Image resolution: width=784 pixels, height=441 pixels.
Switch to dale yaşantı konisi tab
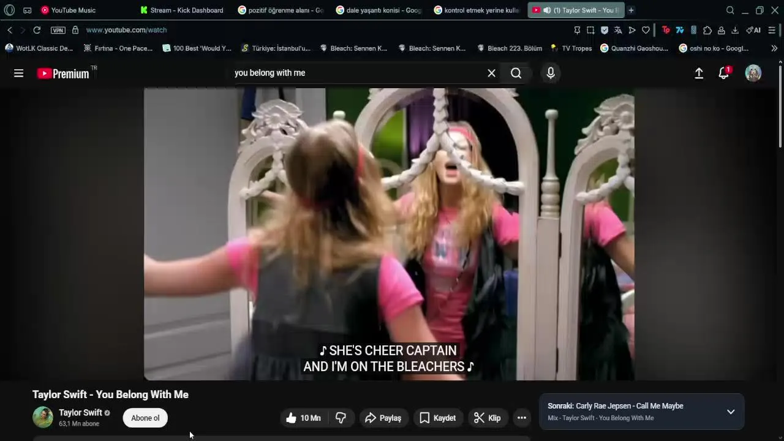[x=379, y=10]
